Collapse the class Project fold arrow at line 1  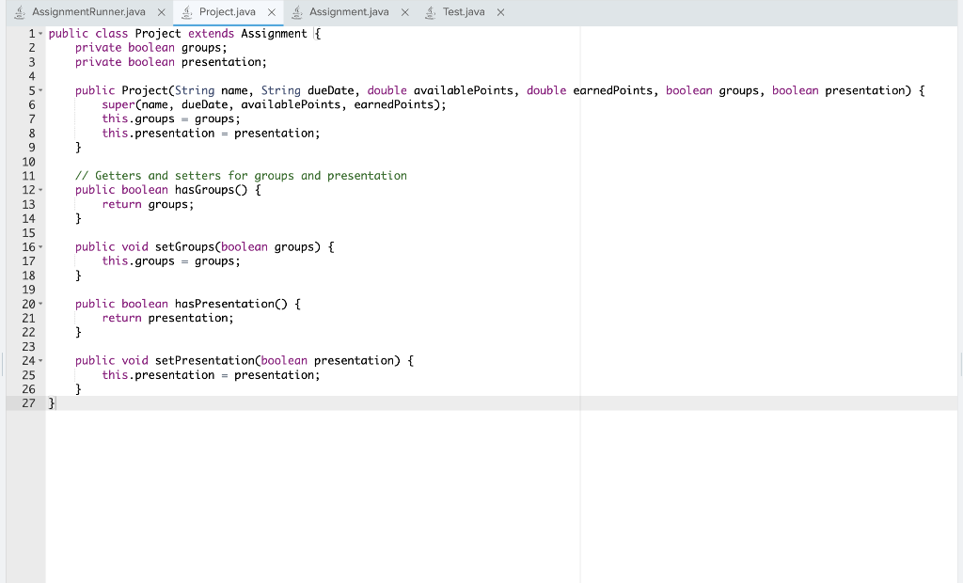click(40, 34)
